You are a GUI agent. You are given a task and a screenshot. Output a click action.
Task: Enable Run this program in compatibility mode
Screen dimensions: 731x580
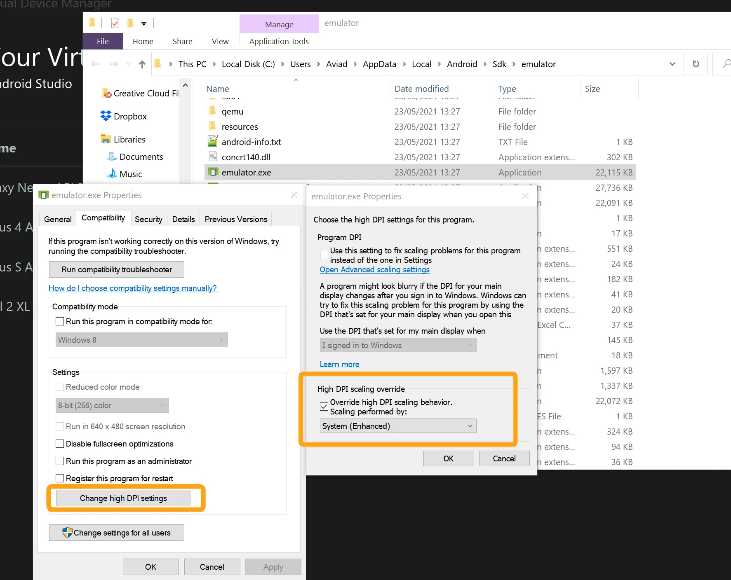60,321
